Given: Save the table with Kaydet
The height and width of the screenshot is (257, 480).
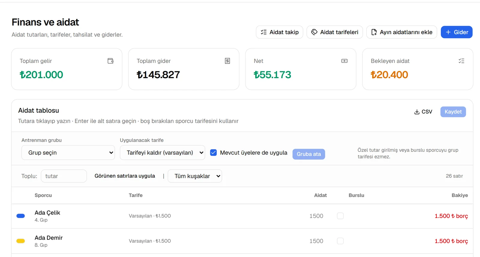Looking at the screenshot, I should [x=453, y=112].
